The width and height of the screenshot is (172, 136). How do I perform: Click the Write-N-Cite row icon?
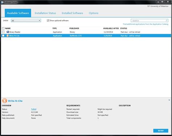click(8, 36)
